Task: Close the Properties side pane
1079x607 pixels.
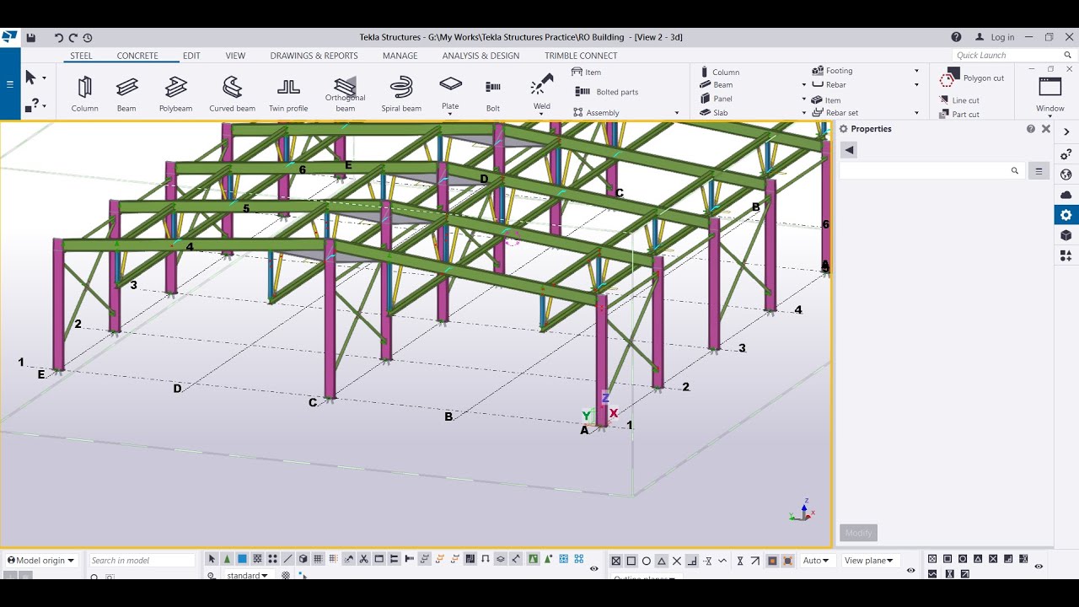Action: coord(1046,129)
